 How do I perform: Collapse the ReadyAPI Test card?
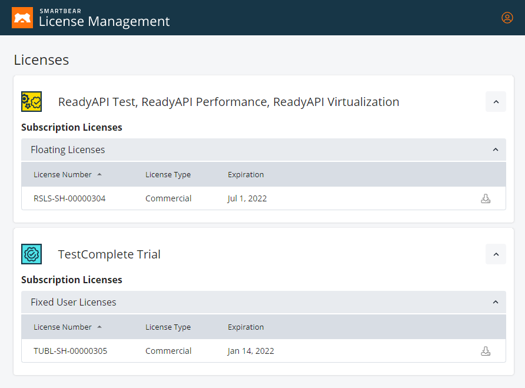[496, 101]
